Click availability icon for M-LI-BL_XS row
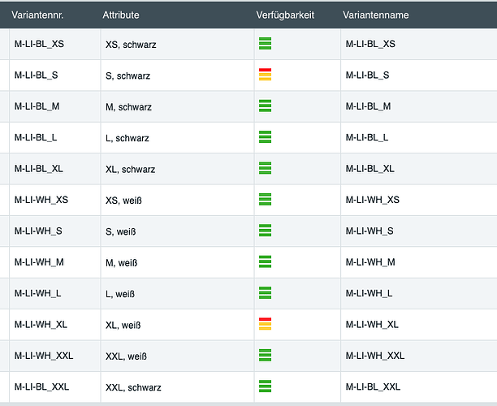 click(x=265, y=44)
